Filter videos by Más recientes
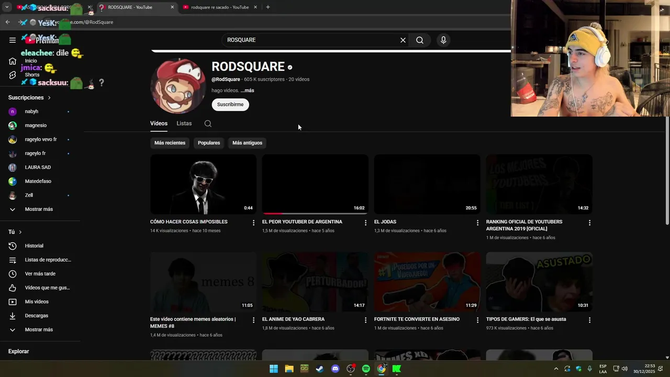670x377 pixels. pyautogui.click(x=170, y=143)
